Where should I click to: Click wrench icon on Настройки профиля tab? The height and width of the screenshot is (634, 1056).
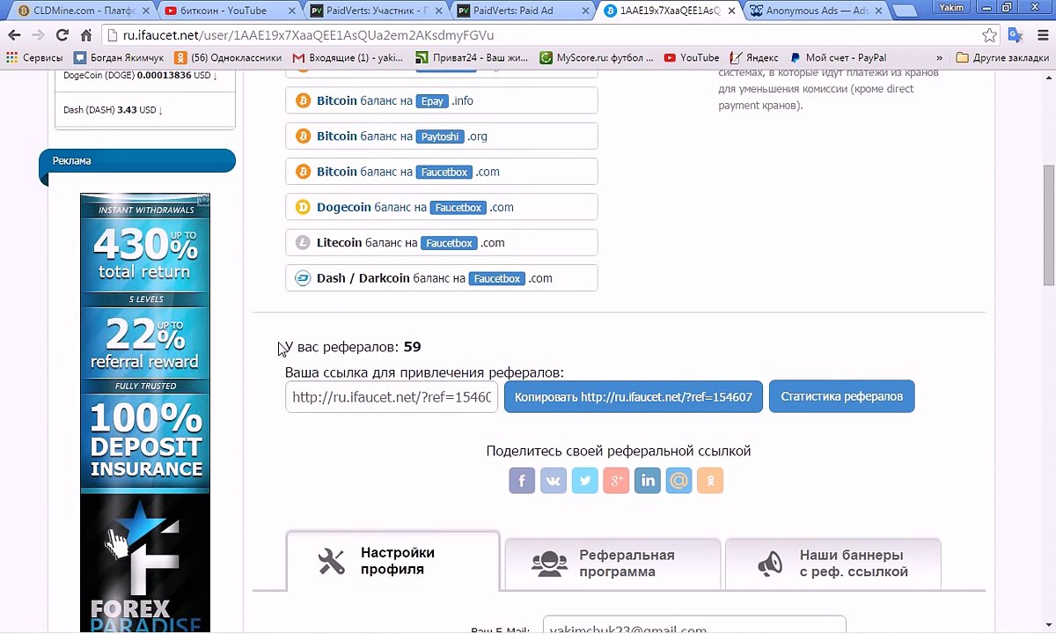pyautogui.click(x=332, y=562)
